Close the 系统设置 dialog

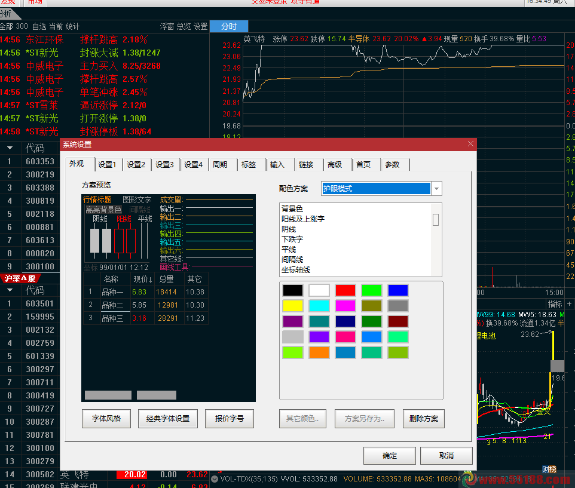tap(471, 144)
